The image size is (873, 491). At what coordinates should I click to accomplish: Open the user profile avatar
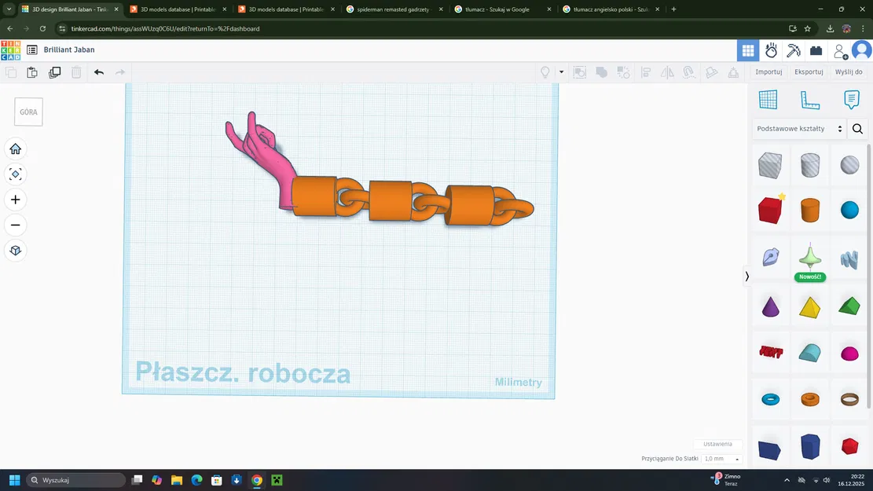[x=861, y=50]
